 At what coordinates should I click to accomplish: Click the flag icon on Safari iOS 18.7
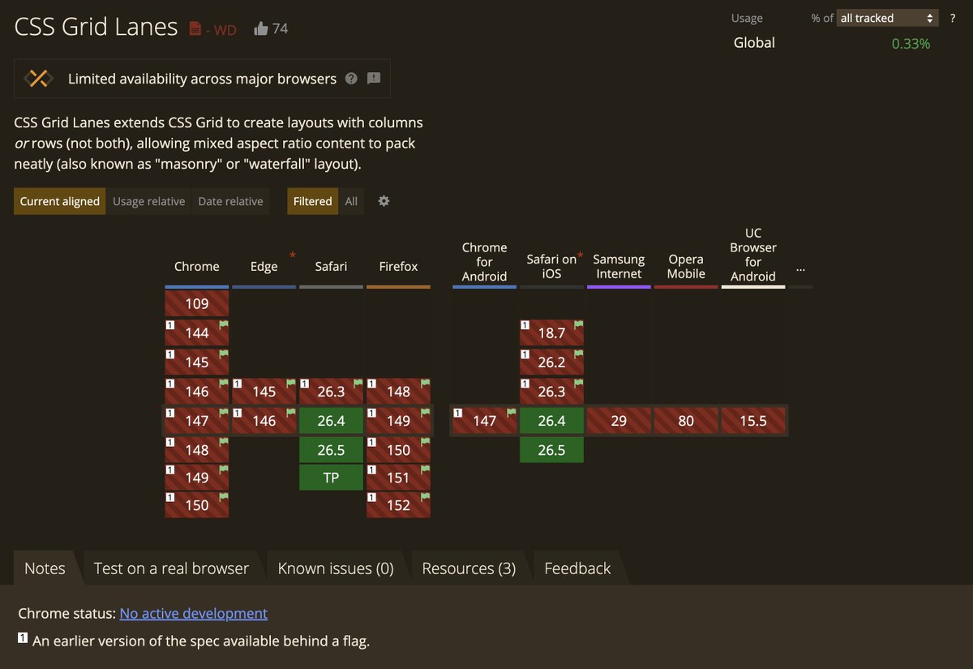pos(578,325)
